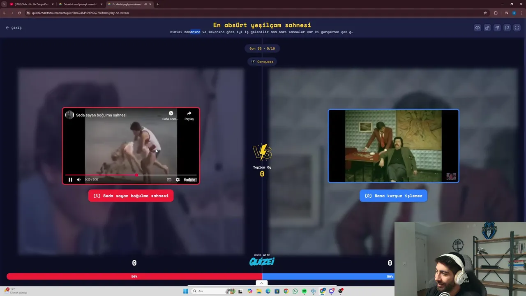Click the share/rotate icon beside the eye icon
Viewport: 526px width, 296px height.
(487, 28)
